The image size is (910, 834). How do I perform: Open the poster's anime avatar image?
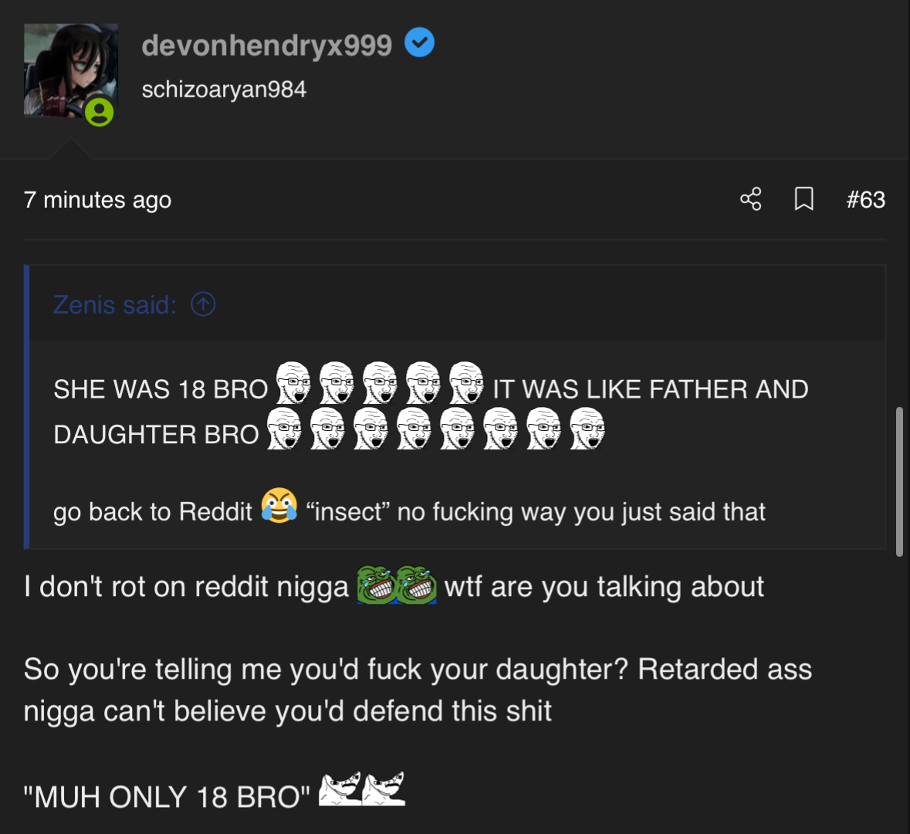pos(71,70)
